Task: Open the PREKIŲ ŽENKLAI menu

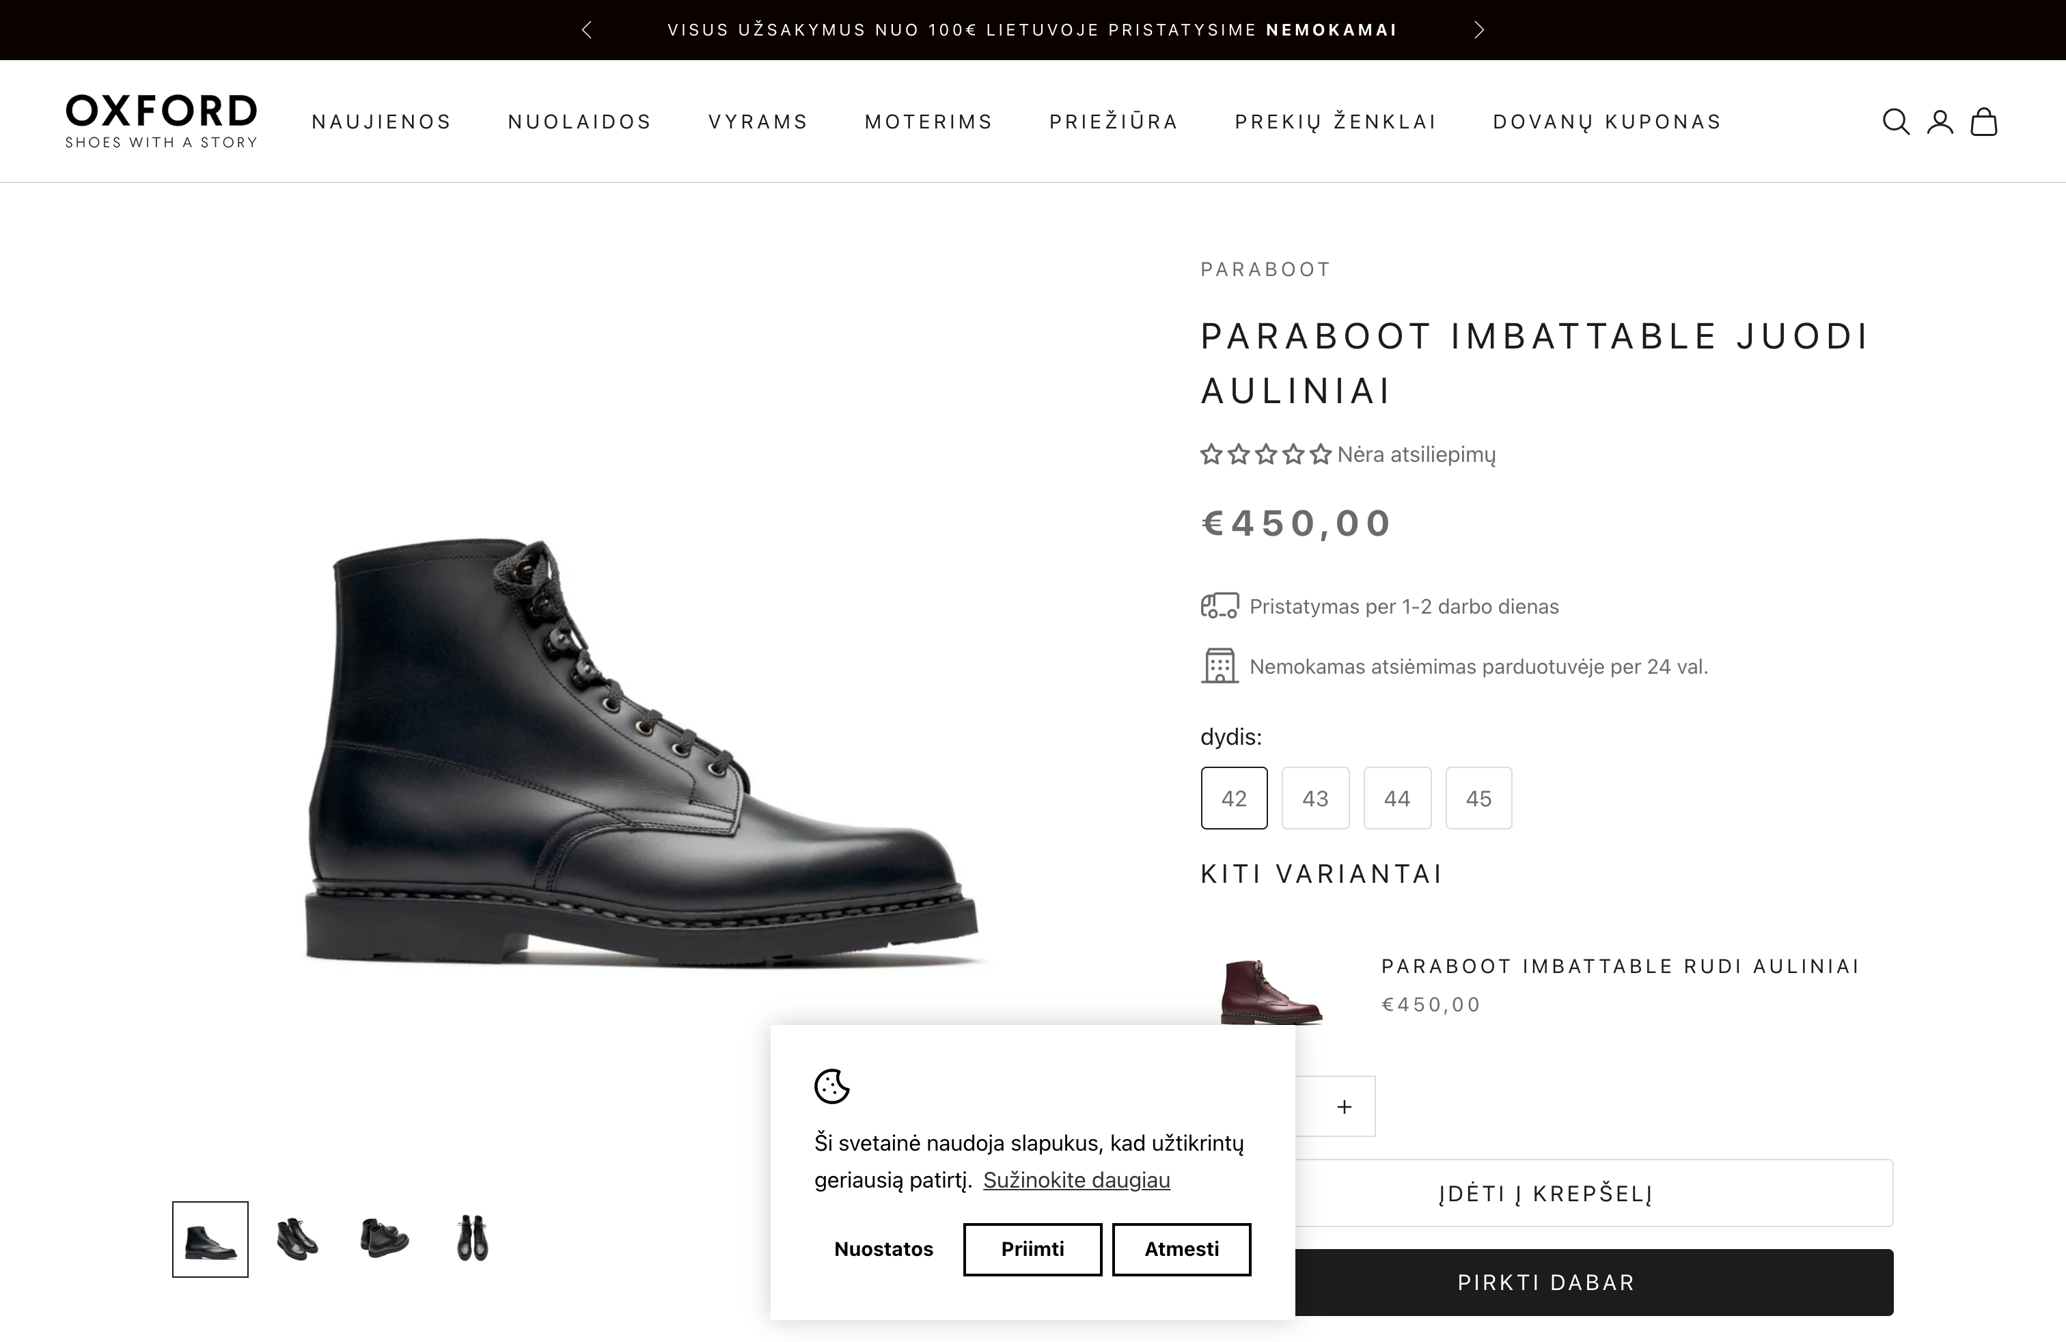Action: click(x=1336, y=122)
